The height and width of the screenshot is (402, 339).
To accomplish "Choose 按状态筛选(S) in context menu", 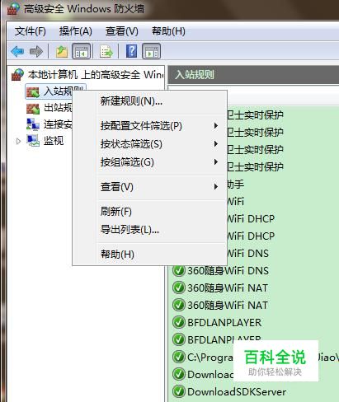I will click(x=149, y=144).
